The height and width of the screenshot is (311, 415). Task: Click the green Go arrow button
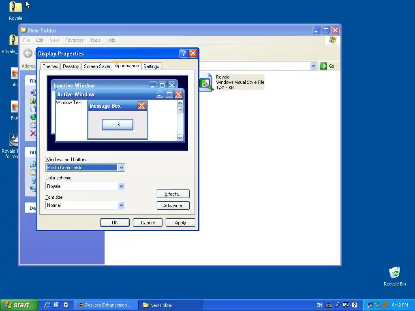pyautogui.click(x=323, y=66)
